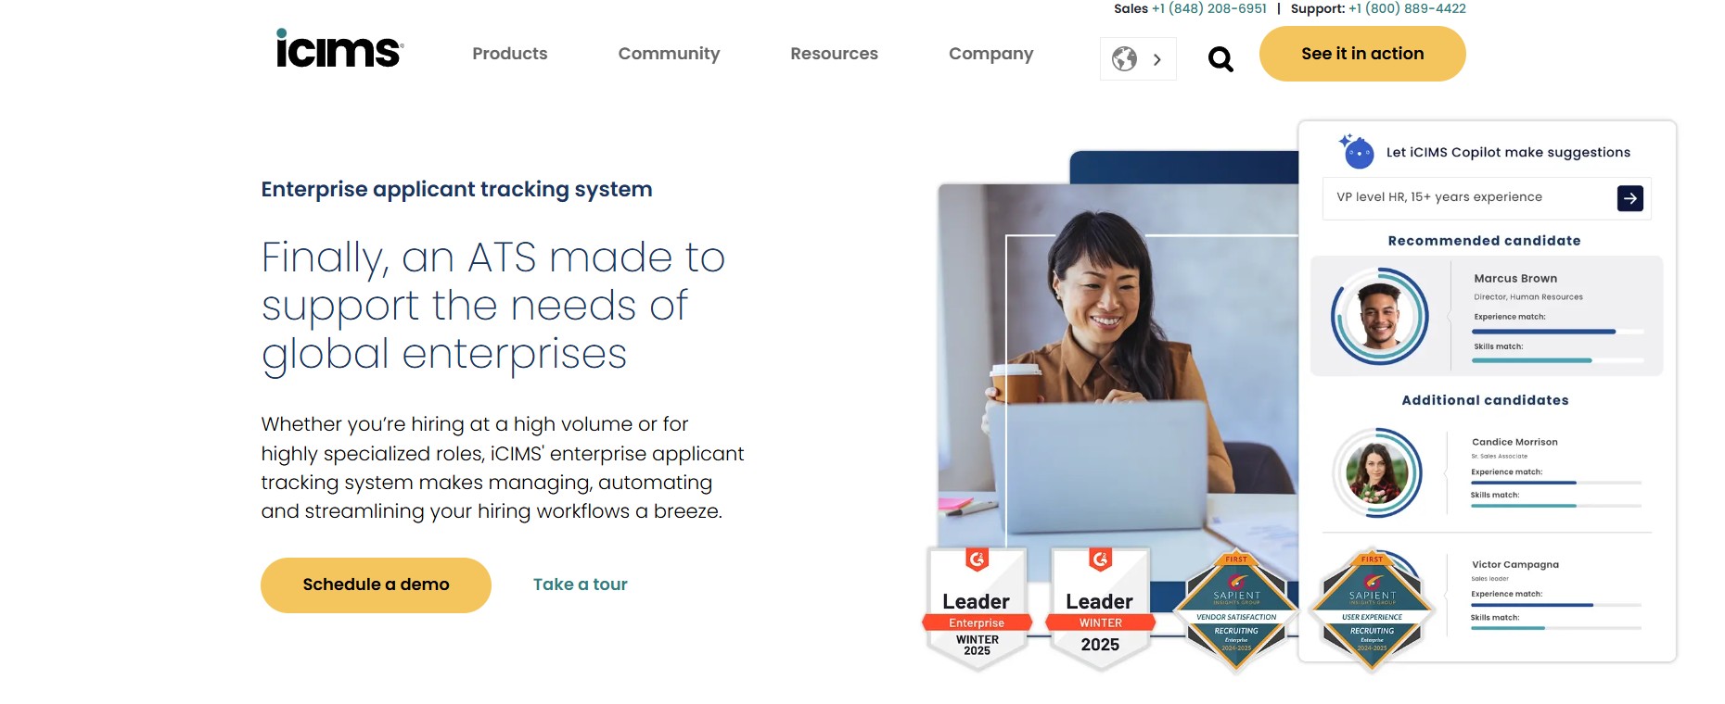Screen dimensions: 1725x704
Task: Click the Marcus Brown candidate name
Action: coord(1515,278)
